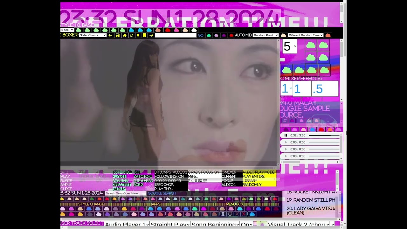Click the dark purple cloud before AUTO MIX
Viewport: 407px width, 229px height.
pyautogui.click(x=224, y=35)
